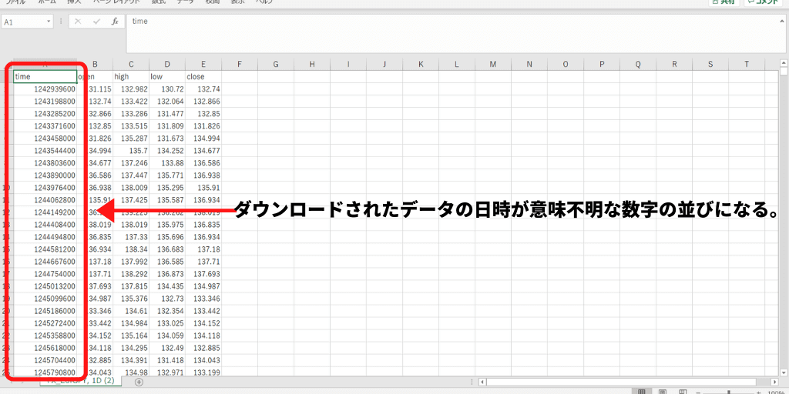Screen dimensions: 789x394
Task: Open the Name Box dropdown arrow
Action: (49, 22)
